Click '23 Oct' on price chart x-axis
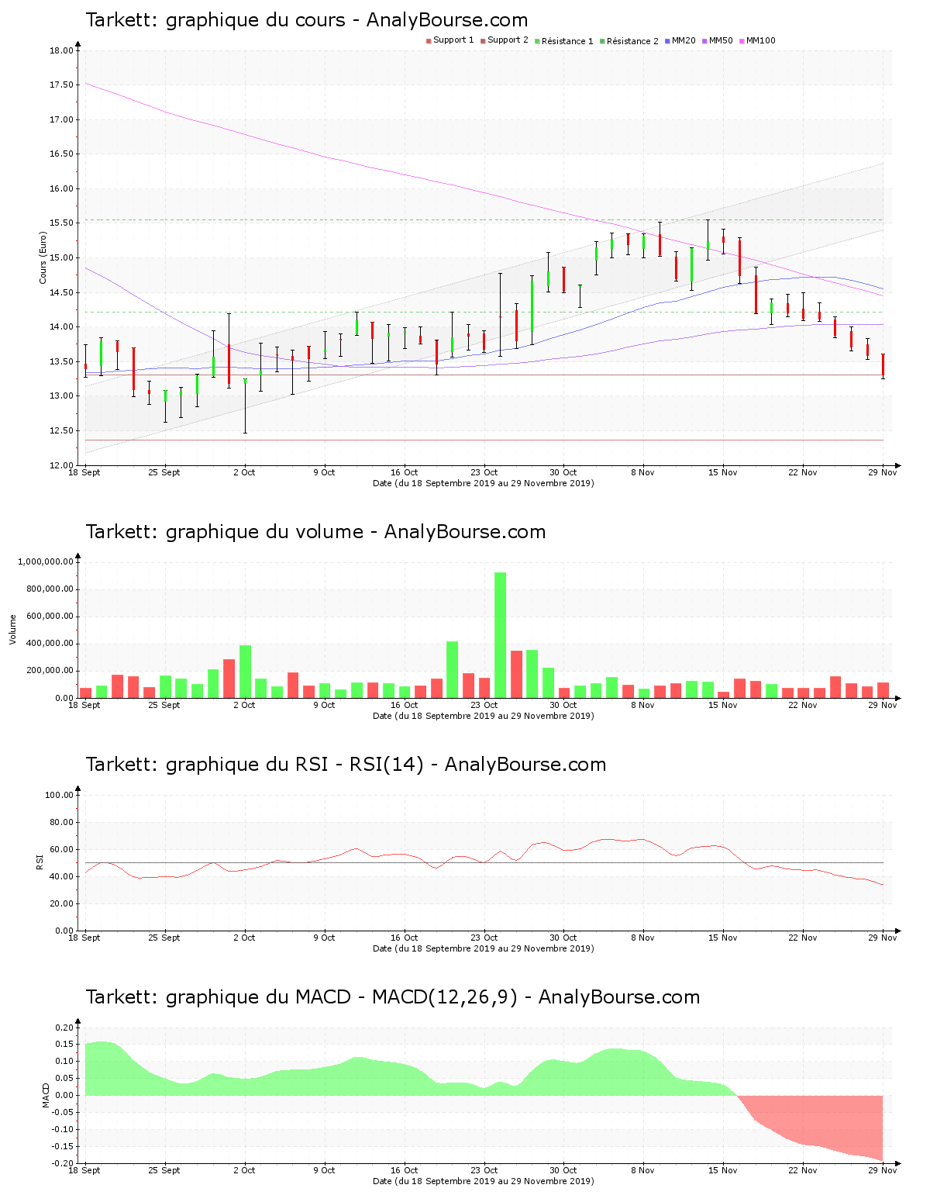The width and height of the screenshot is (930, 1202). [484, 472]
